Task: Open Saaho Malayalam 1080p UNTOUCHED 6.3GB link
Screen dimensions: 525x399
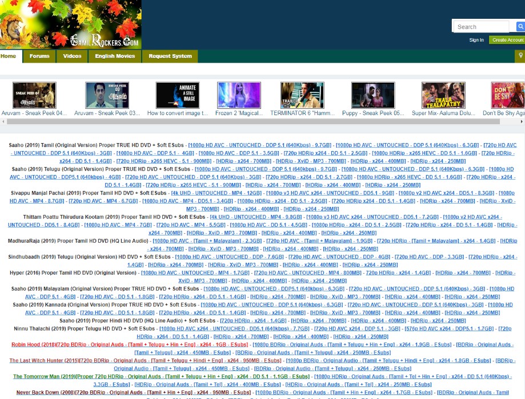Action: point(274,289)
